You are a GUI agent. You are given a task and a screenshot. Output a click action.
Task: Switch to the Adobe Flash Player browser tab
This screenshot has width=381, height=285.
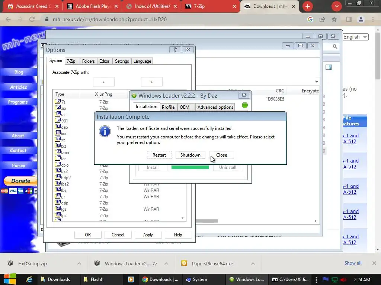(x=92, y=6)
